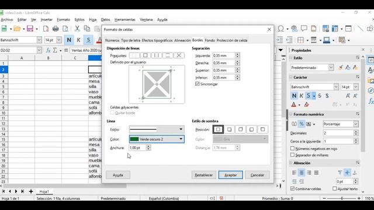Click font color A icon in sidebar
The image size is (374, 210).
point(294,104)
